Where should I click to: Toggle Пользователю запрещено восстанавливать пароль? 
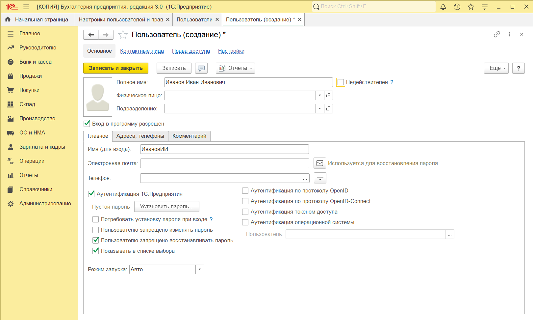[96, 240]
